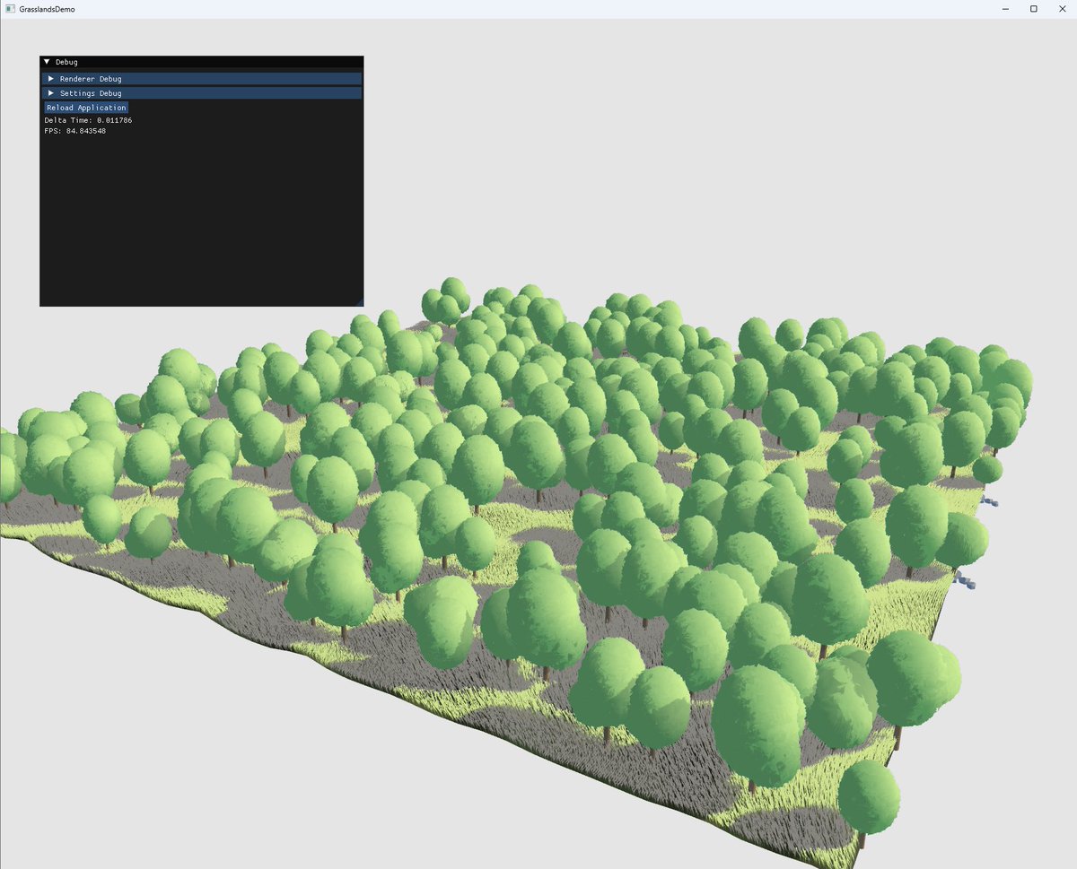This screenshot has width=1077, height=869.
Task: Click the Debug header label text
Action: point(66,61)
